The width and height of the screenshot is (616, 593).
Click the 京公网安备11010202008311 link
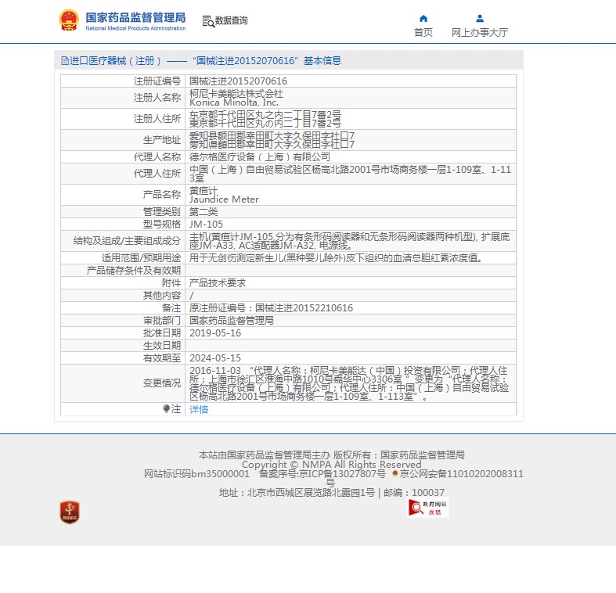tap(461, 474)
